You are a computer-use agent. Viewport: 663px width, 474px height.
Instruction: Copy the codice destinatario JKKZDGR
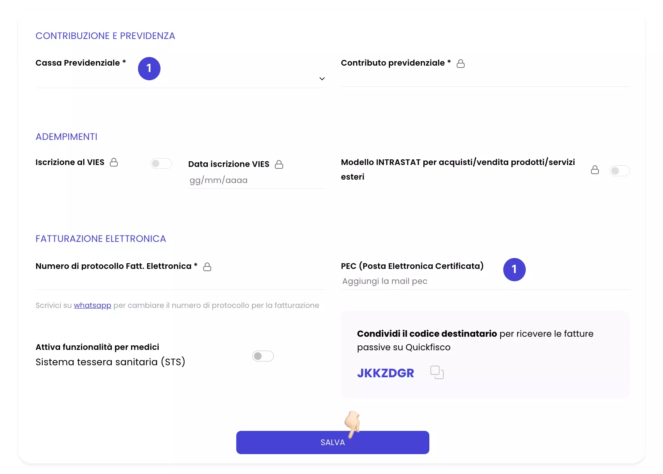[x=437, y=372]
